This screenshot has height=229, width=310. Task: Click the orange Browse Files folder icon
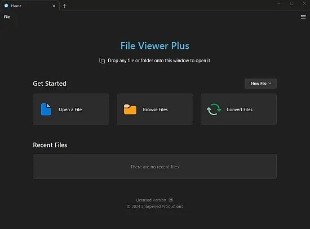(130, 109)
